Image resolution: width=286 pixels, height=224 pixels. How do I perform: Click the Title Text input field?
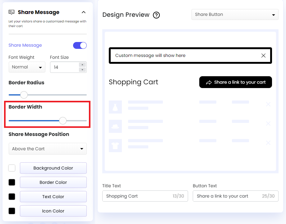(145, 196)
